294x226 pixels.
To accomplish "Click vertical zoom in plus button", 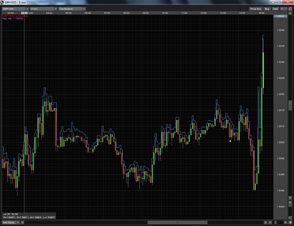I will click(290, 203).
